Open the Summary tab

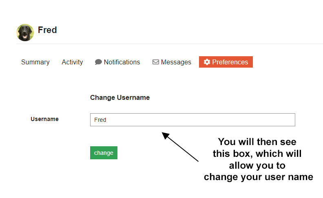[35, 62]
